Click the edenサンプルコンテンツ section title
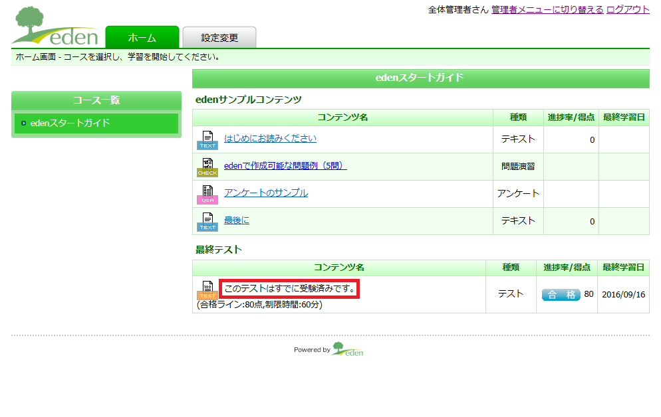 pos(249,100)
